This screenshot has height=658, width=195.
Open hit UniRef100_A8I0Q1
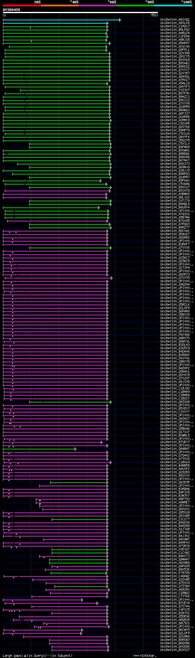click(x=175, y=20)
